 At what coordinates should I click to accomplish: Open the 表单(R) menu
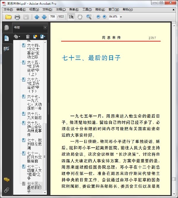tap(74, 9)
